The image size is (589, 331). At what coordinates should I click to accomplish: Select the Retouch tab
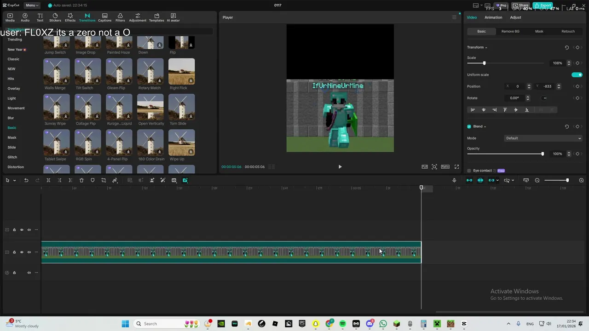point(568,31)
